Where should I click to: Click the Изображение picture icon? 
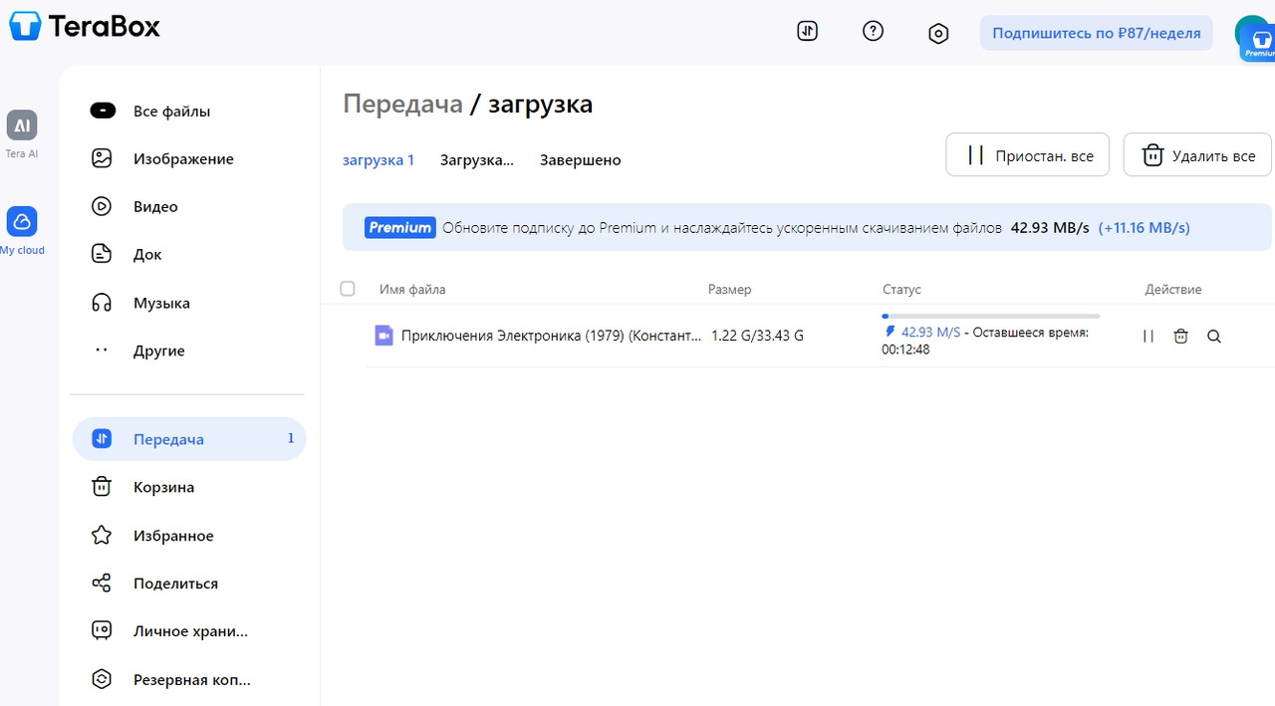[x=102, y=158]
